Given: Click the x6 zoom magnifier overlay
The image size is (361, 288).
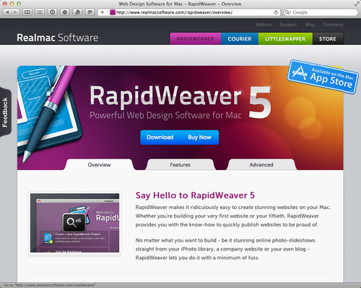Looking at the screenshot, I should tap(74, 222).
